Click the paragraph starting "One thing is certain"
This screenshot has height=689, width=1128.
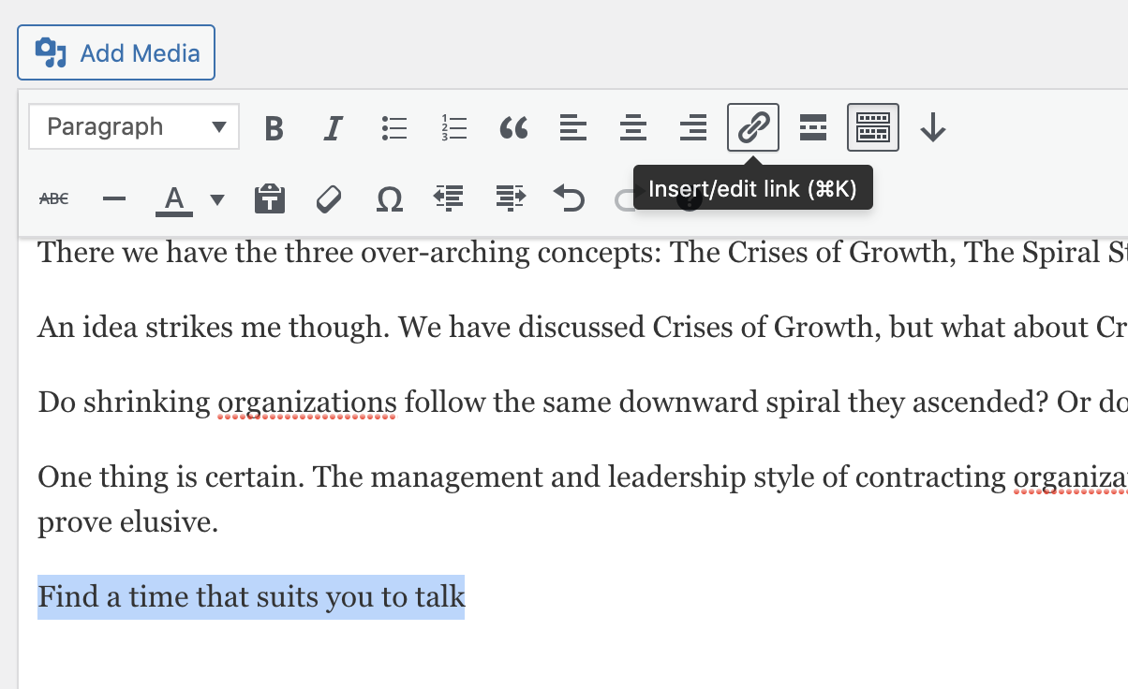pos(583,500)
